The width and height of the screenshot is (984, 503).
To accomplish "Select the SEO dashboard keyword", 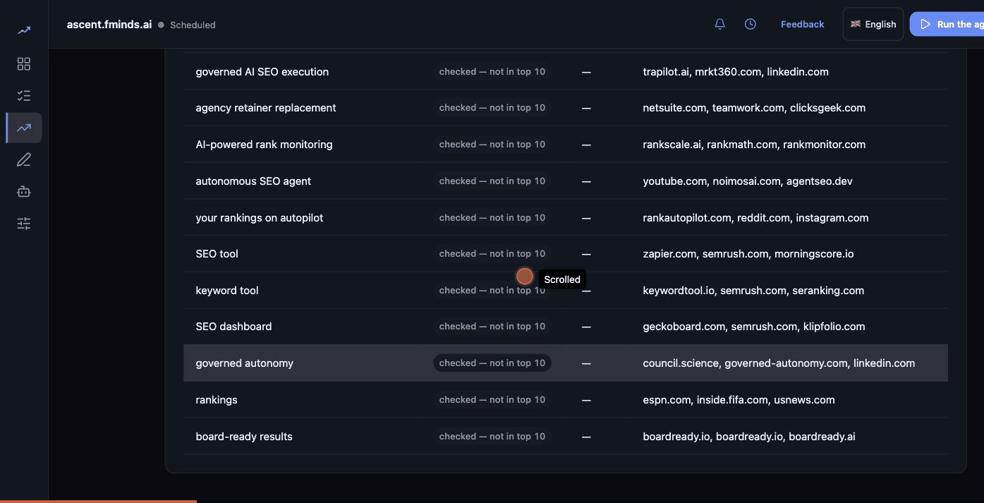I will [233, 327].
